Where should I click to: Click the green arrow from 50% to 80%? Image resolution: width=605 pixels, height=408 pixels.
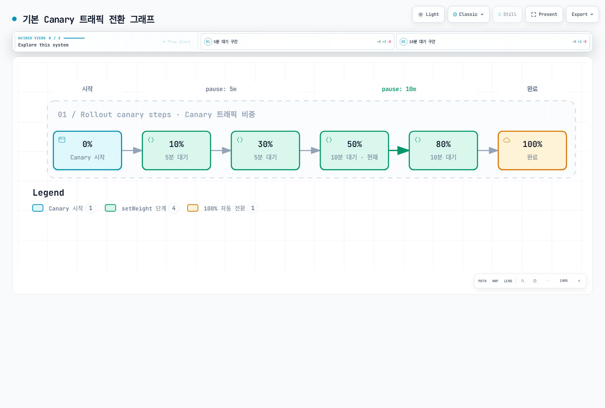[x=399, y=150]
